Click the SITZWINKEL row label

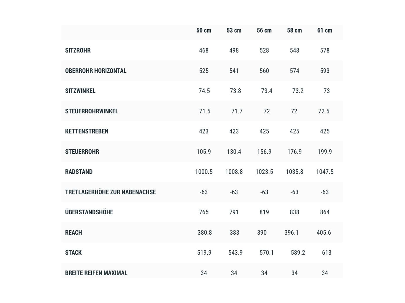(80, 91)
